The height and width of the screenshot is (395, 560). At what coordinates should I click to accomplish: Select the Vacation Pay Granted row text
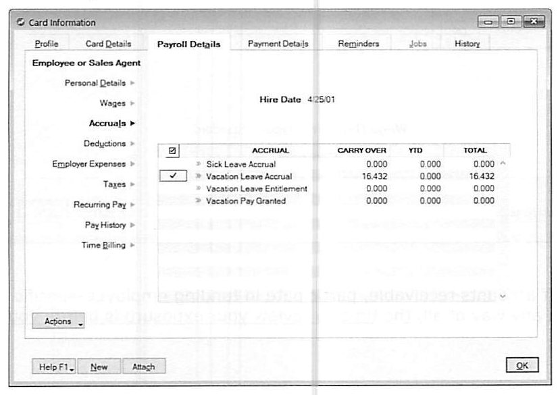246,201
